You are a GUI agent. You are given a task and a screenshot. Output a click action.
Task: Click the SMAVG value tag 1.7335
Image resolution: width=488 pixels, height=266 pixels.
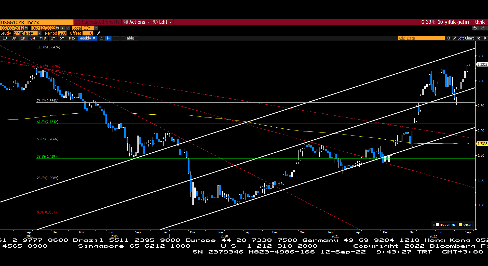(482, 144)
